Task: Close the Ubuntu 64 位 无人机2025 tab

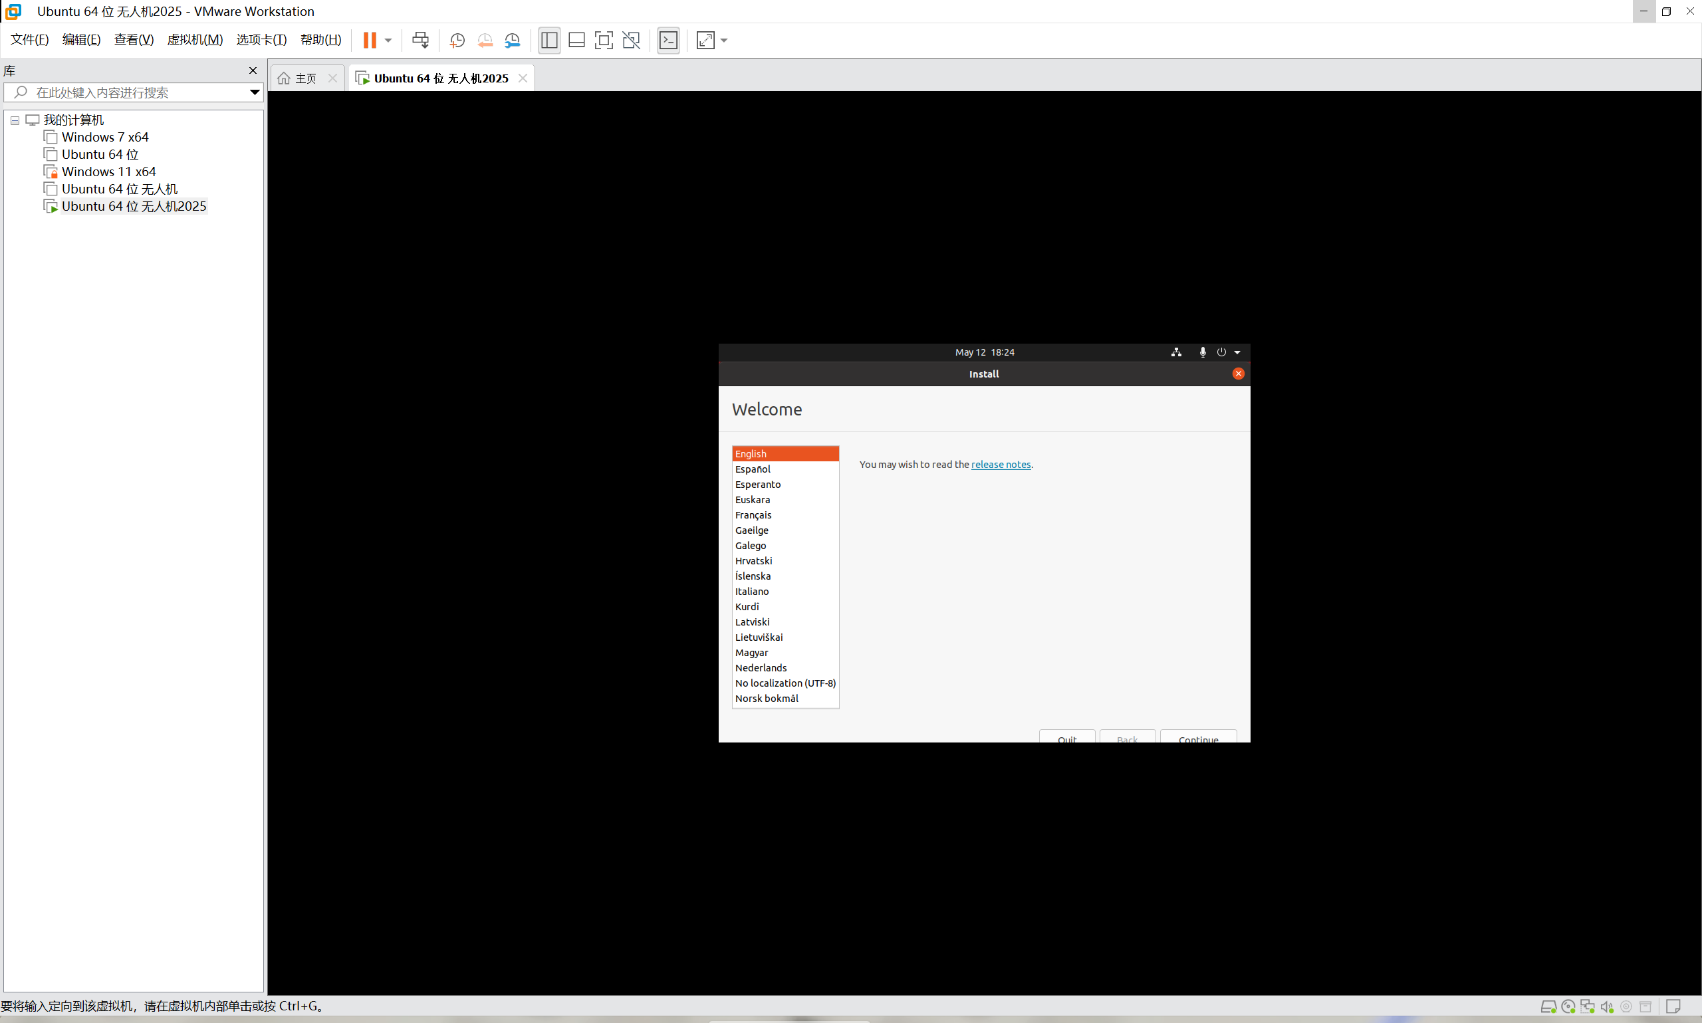Action: click(x=523, y=78)
